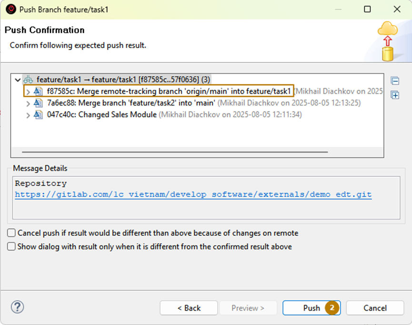Expand the 7a6ec88 merge commit
This screenshot has width=412, height=325.
(x=28, y=103)
